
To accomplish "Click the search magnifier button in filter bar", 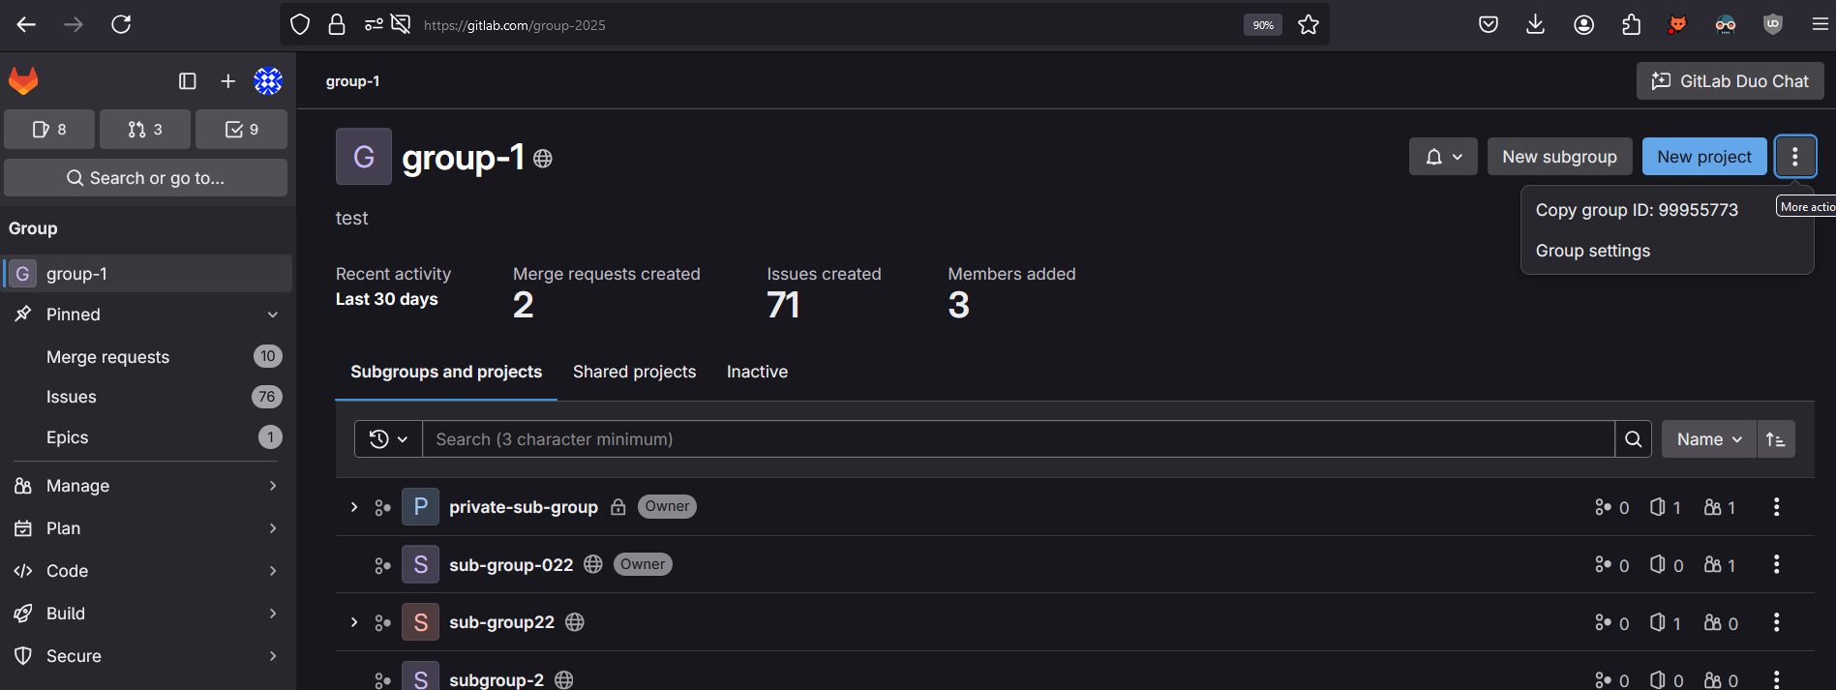I will click(1633, 439).
